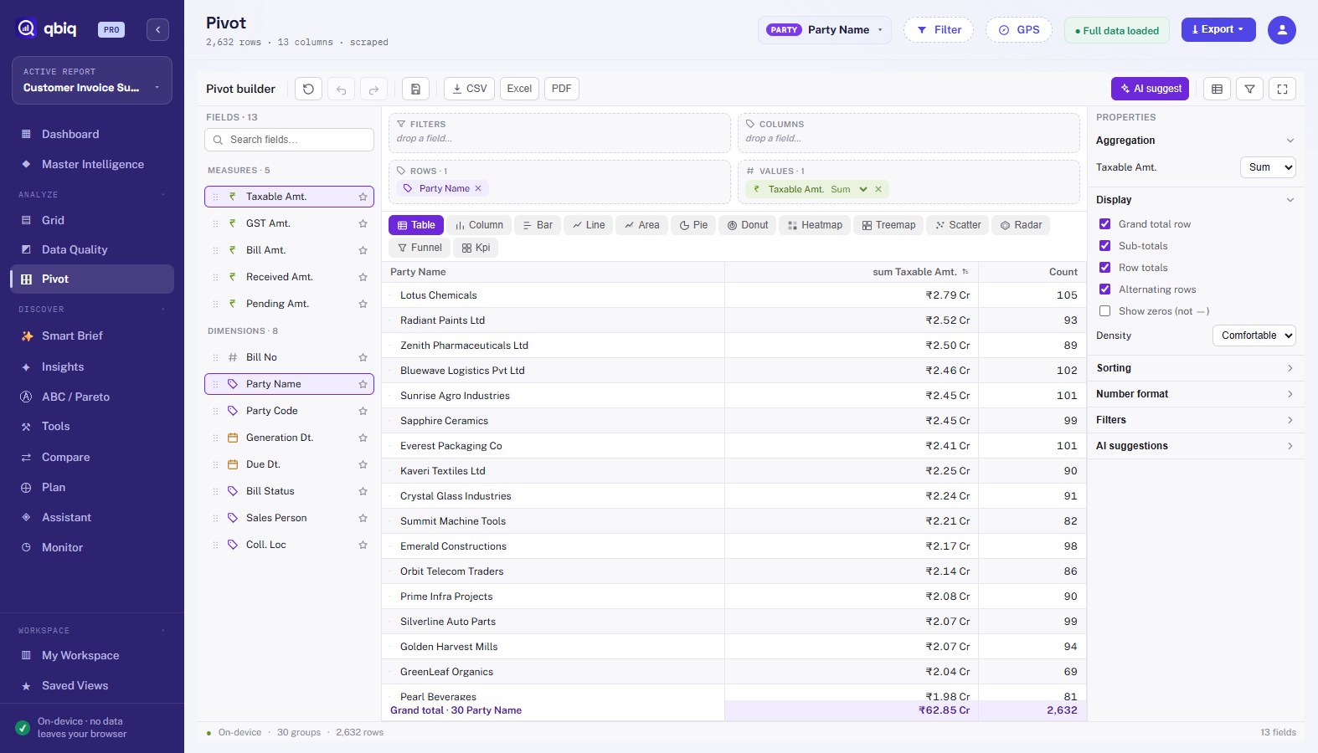The height and width of the screenshot is (753, 1318).
Task: Open fullscreen view icon in toolbar
Action: 1282,89
